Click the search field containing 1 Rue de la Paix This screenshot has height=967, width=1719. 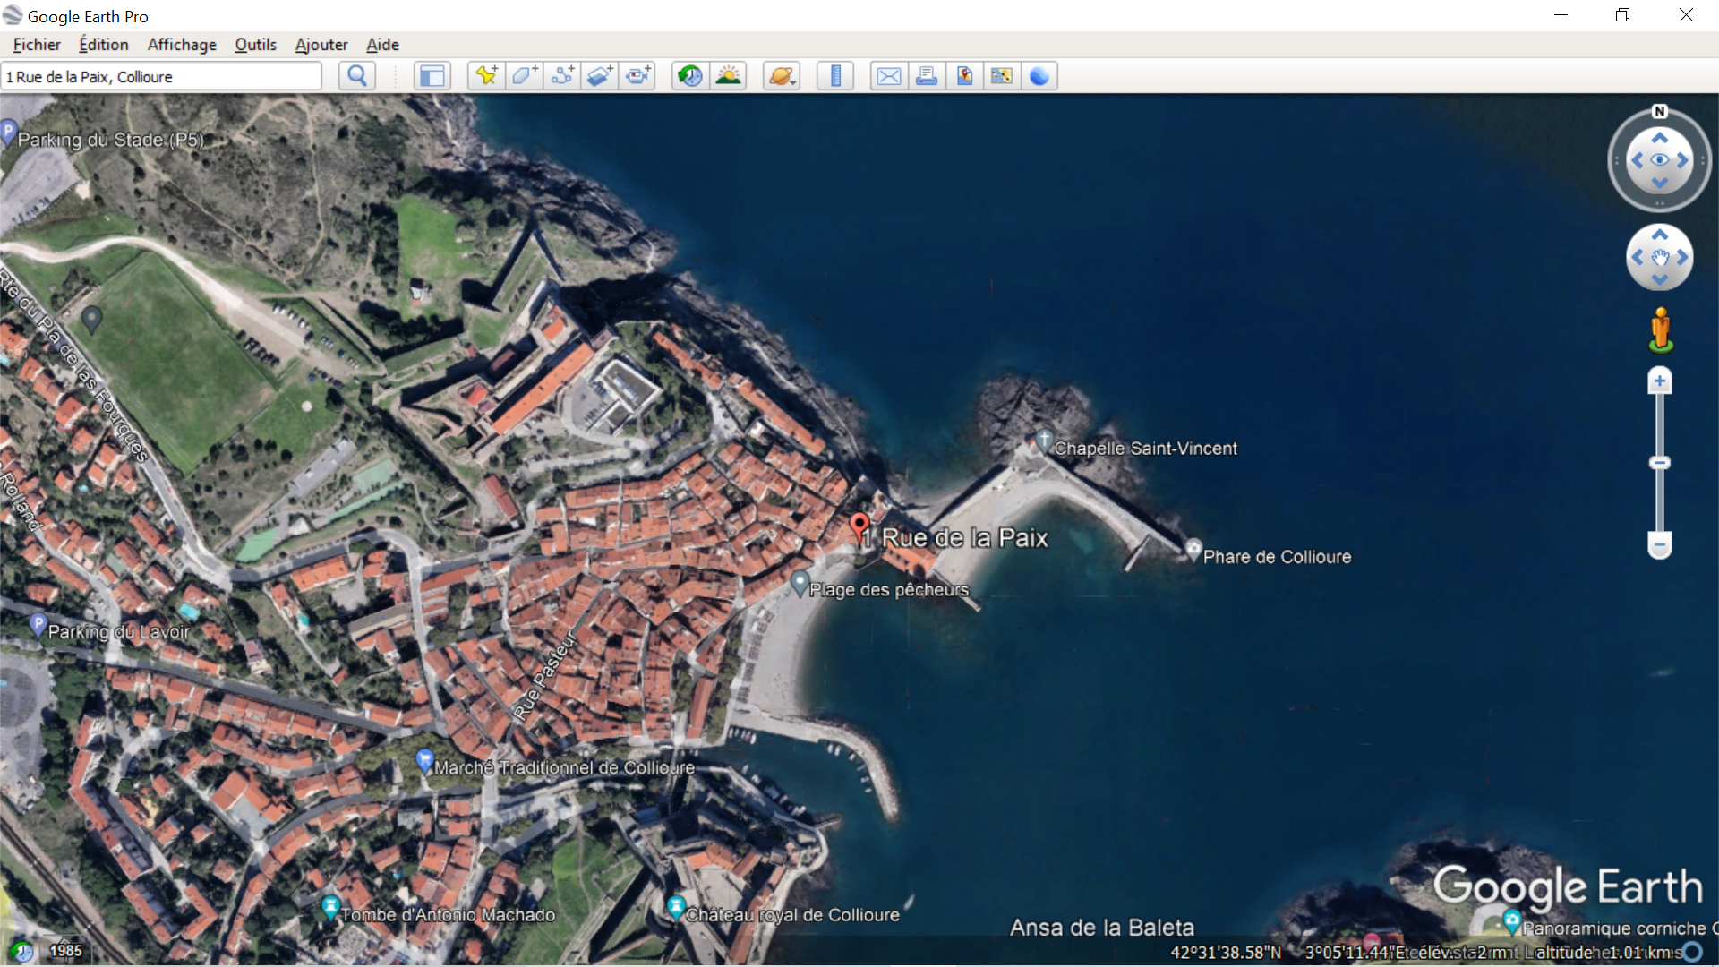(x=162, y=77)
